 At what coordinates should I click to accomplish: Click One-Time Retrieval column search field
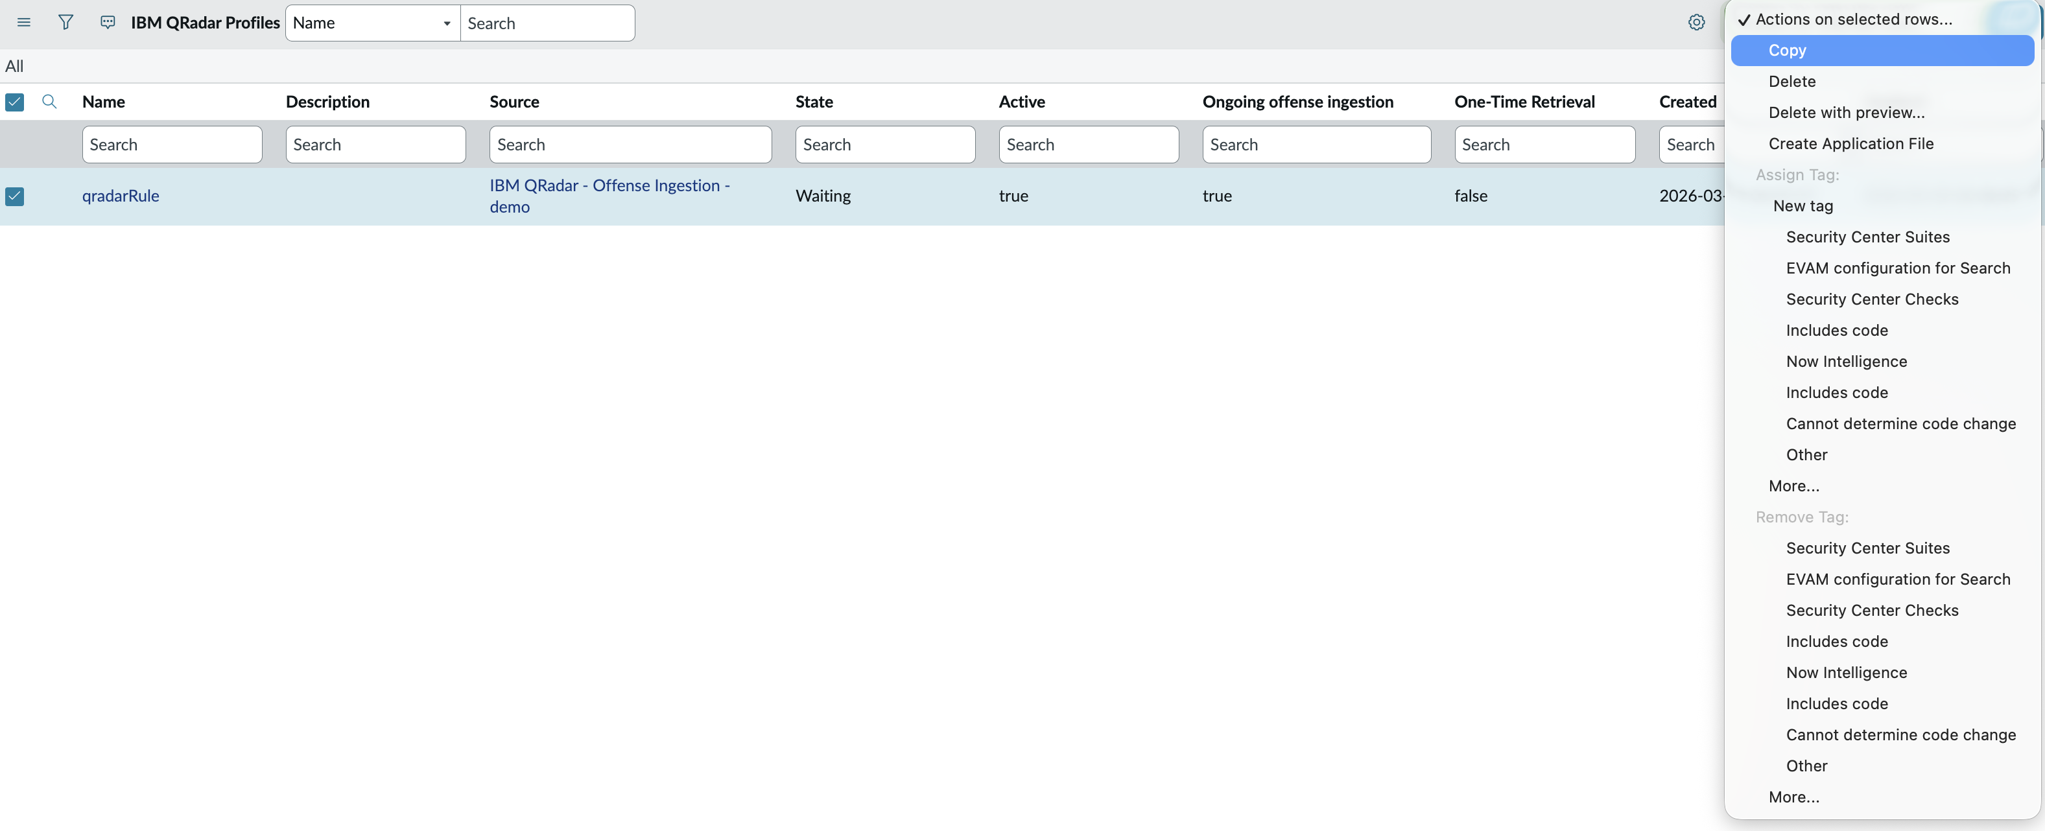point(1545,145)
